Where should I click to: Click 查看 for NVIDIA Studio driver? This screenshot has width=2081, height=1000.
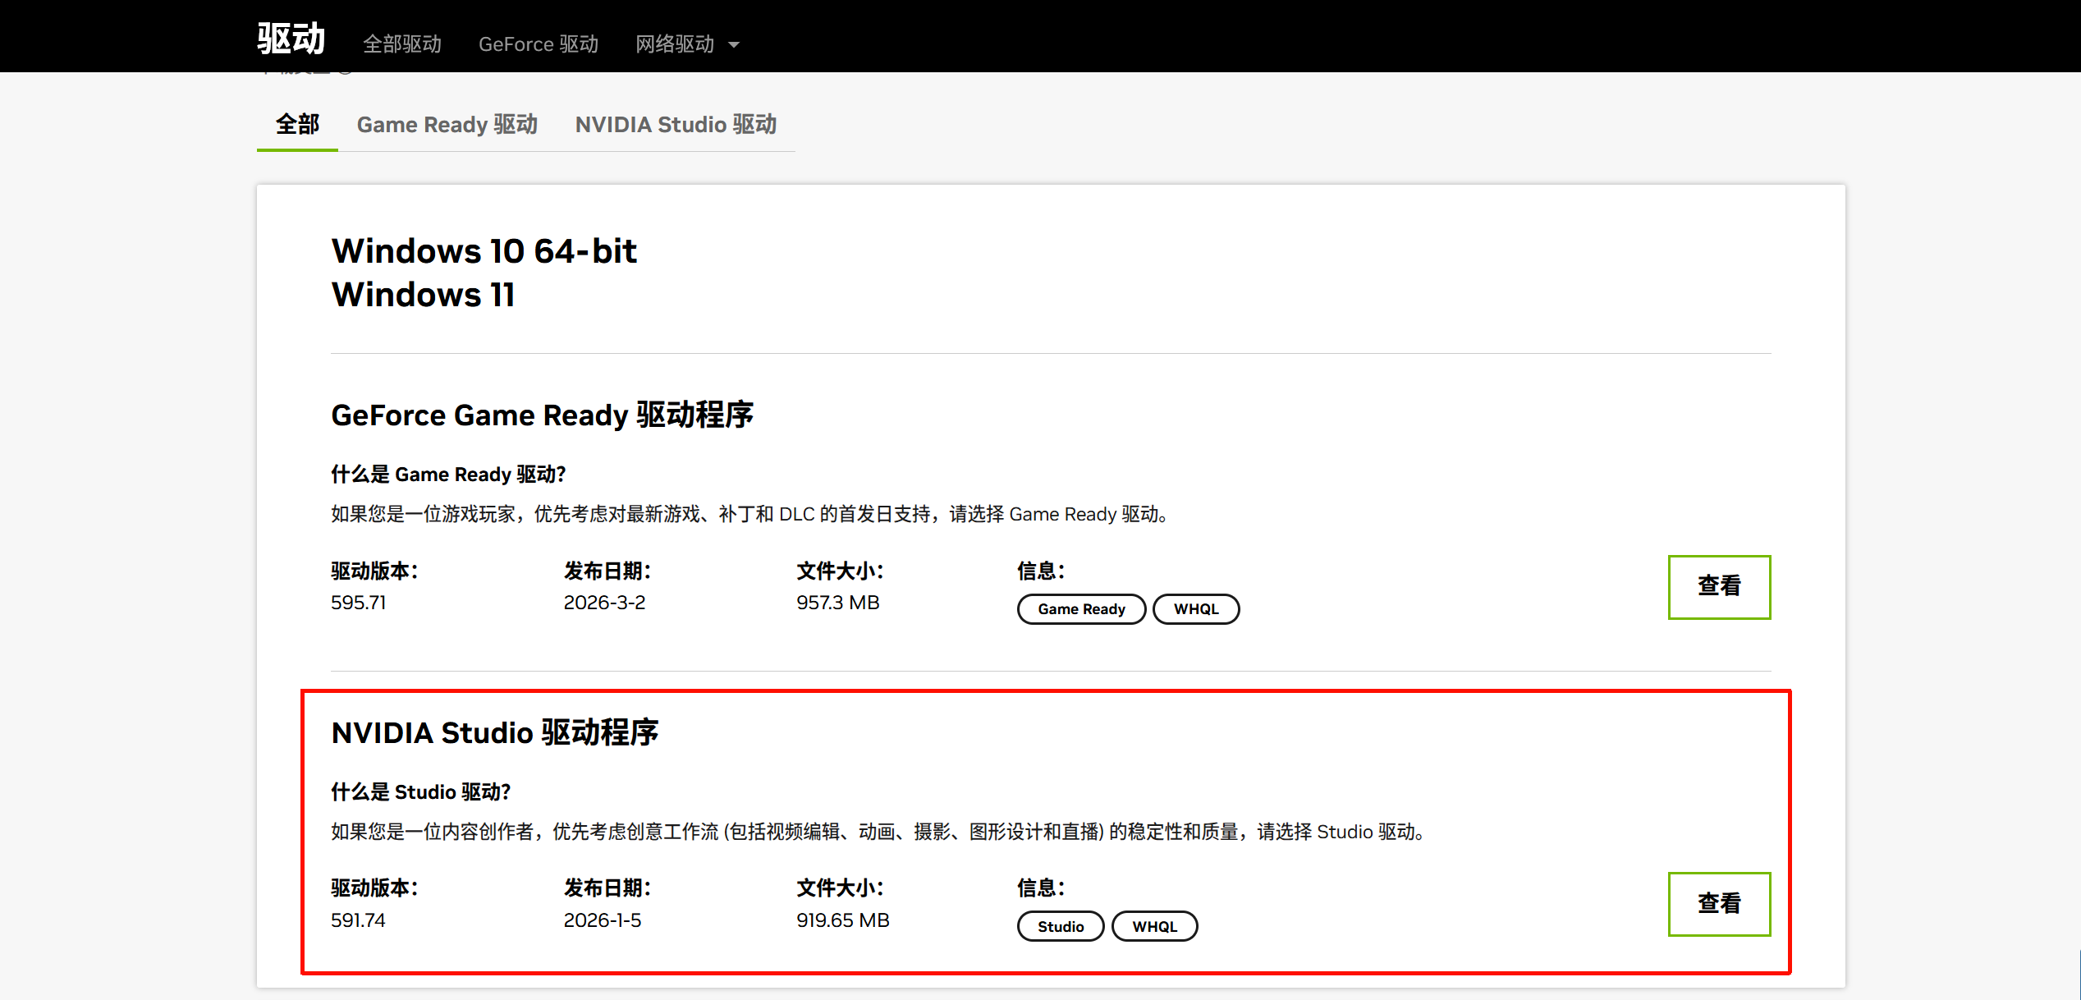click(x=1718, y=904)
